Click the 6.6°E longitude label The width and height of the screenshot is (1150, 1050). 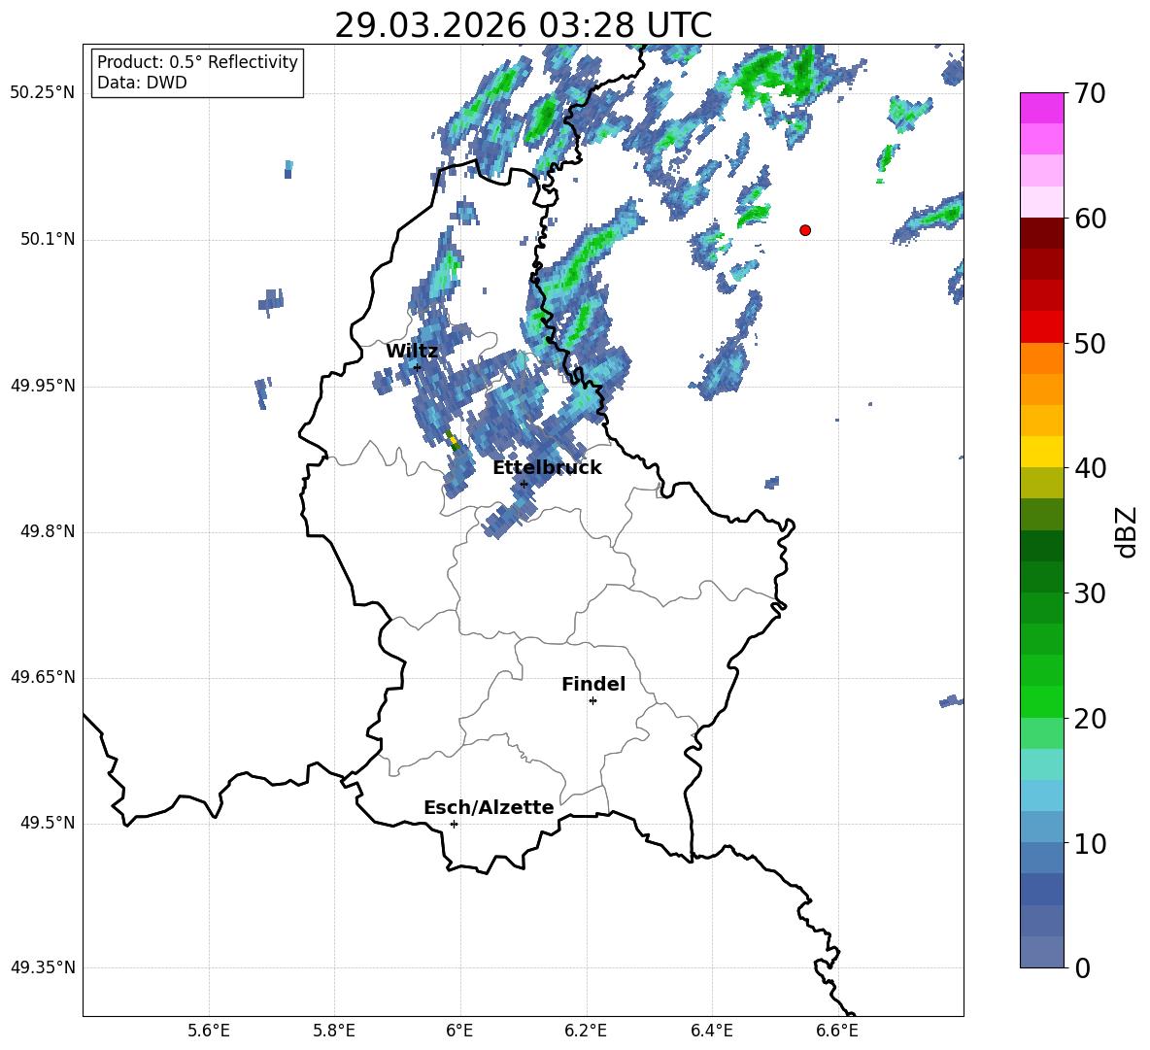click(x=837, y=1031)
